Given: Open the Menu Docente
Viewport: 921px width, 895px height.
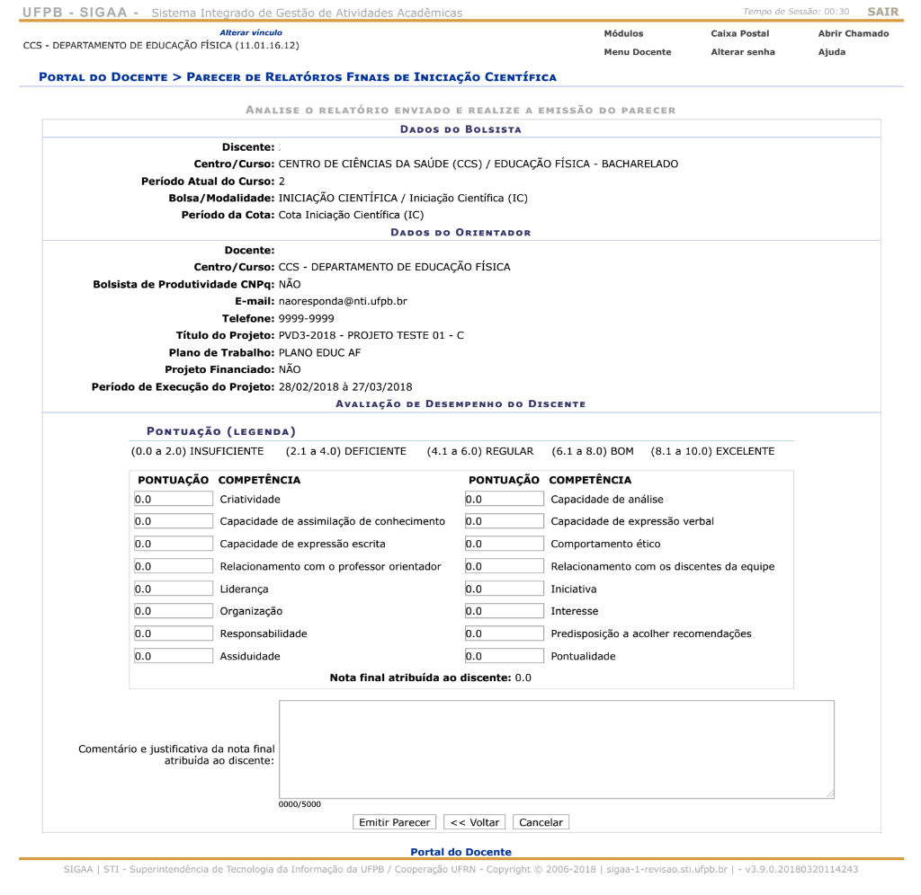Looking at the screenshot, I should [x=637, y=52].
